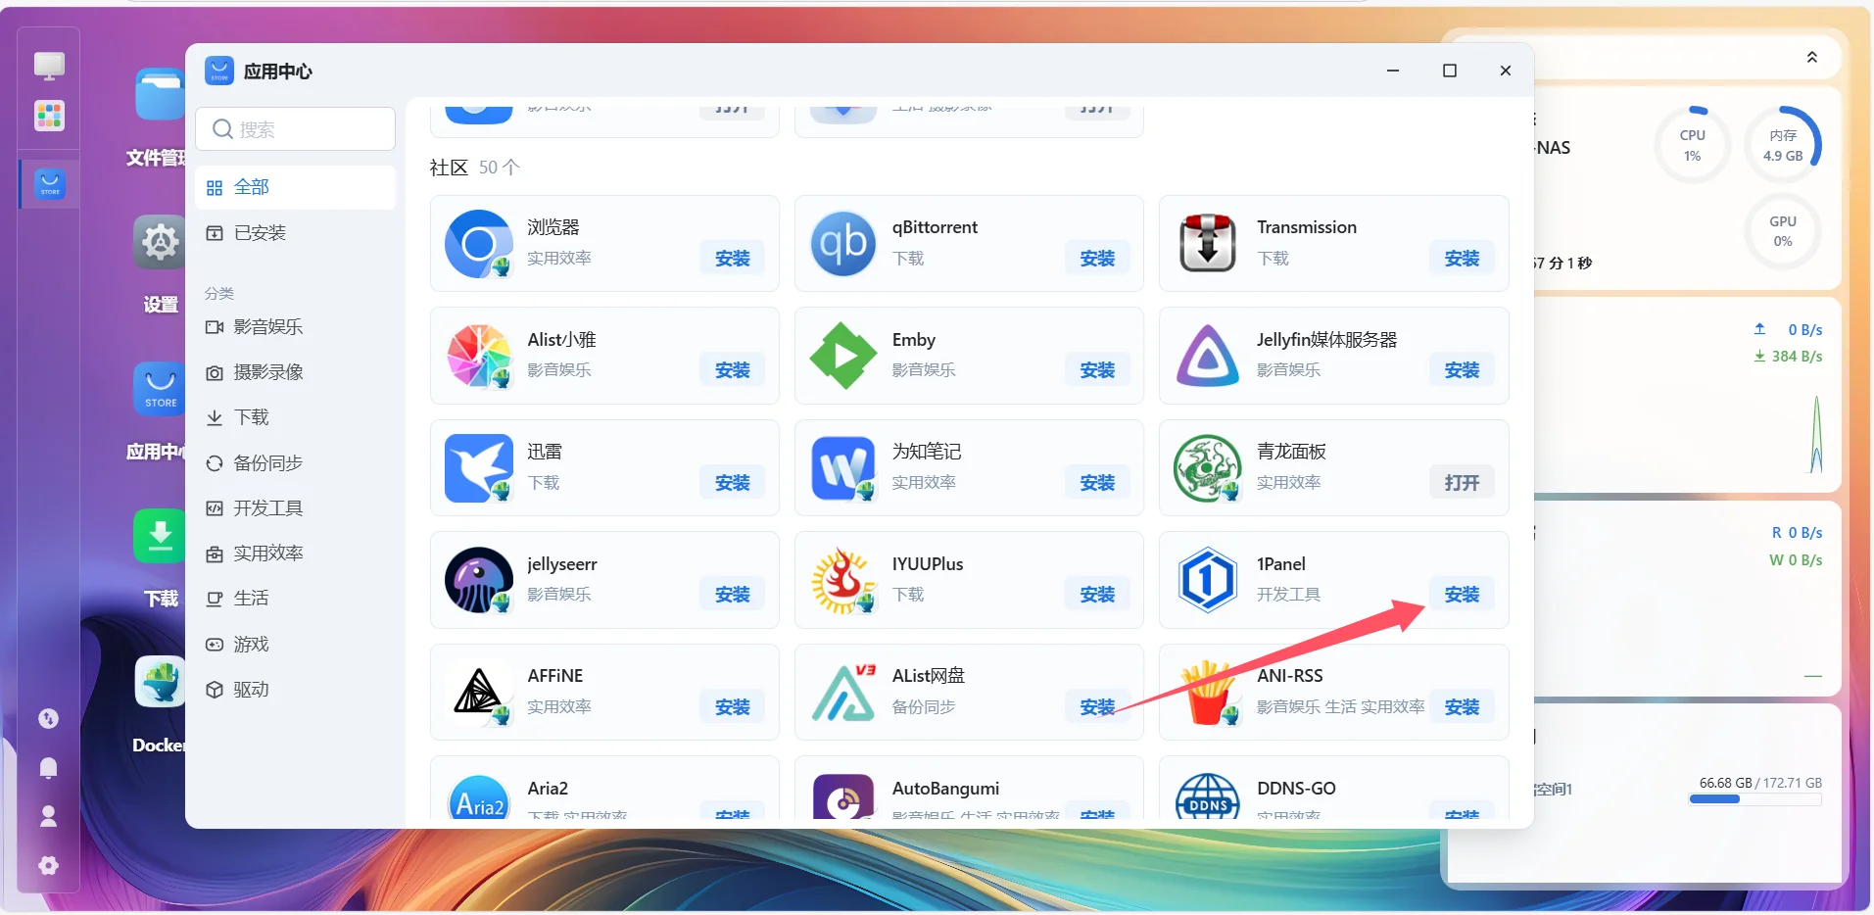Select the 1Panel app icon
The height and width of the screenshot is (915, 1874).
1207,580
